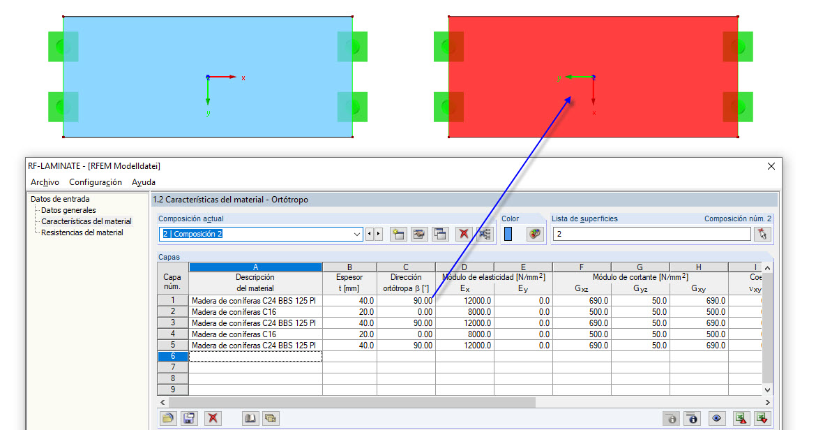The height and width of the screenshot is (430, 816).
Task: Click the load saved layers folder icon
Action: point(168,418)
